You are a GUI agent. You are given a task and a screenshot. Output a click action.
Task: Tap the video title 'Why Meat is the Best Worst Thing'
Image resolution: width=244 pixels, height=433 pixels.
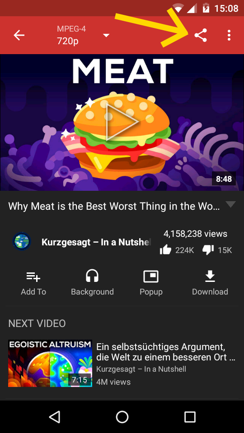point(114,206)
